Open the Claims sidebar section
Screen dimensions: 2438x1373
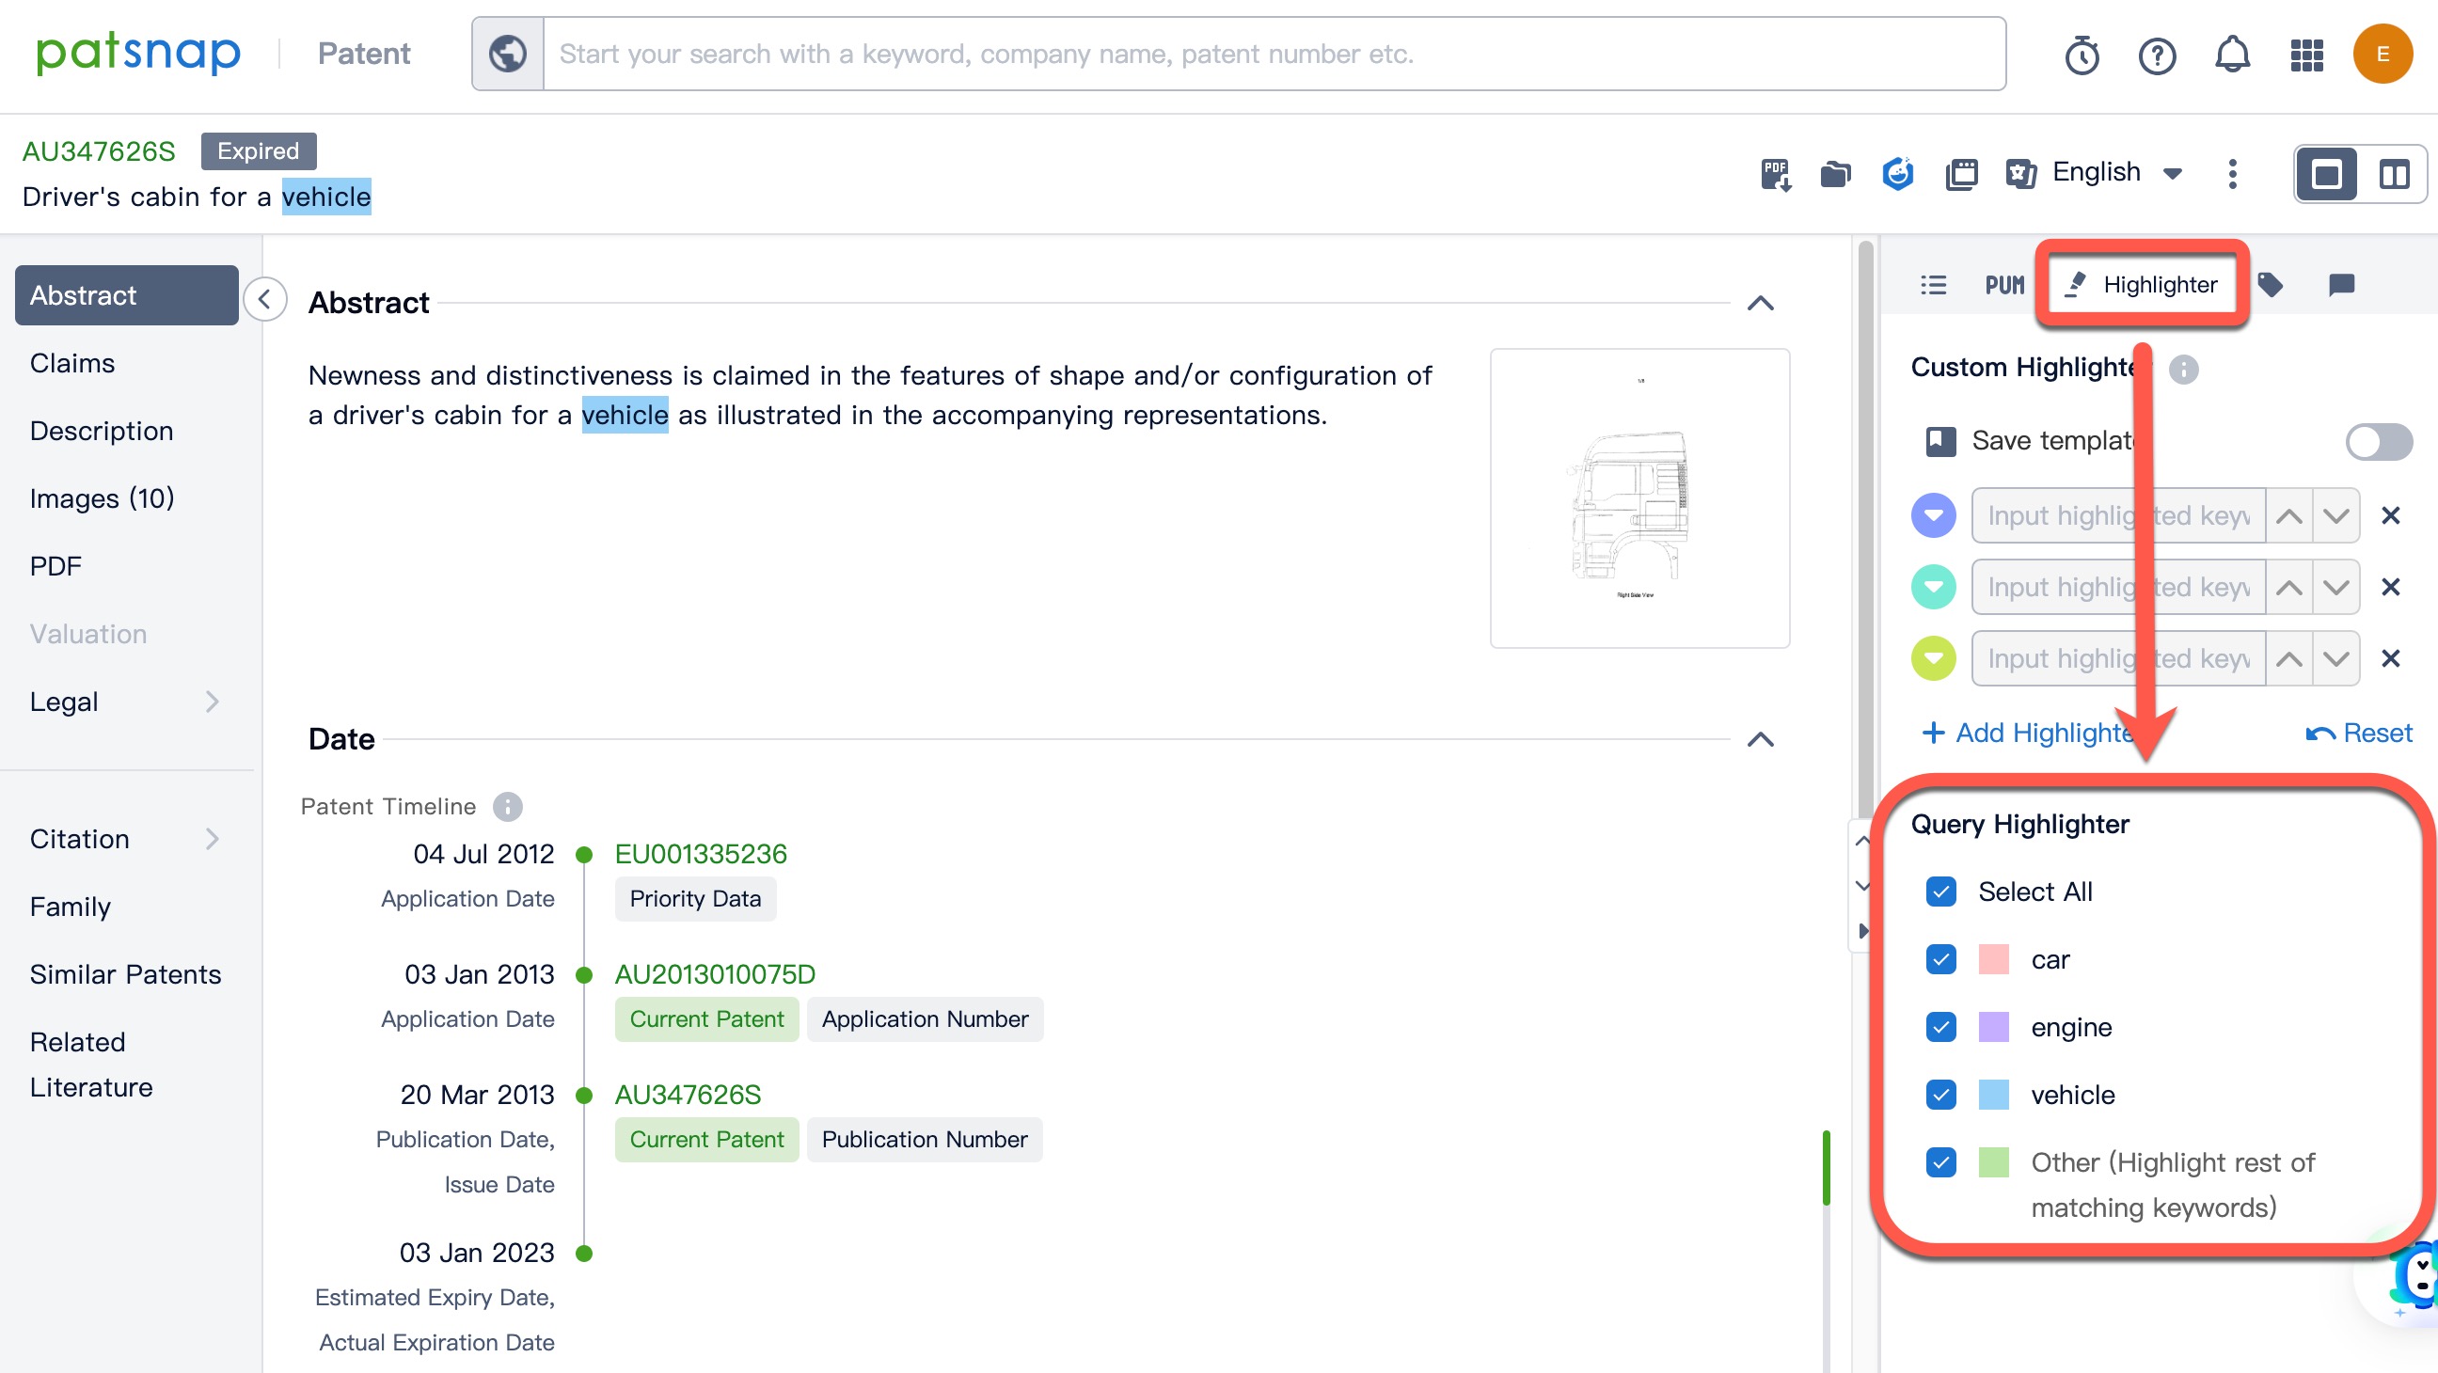pos(71,363)
